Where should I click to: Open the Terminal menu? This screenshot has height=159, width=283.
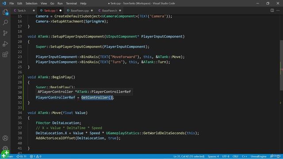click(71, 4)
